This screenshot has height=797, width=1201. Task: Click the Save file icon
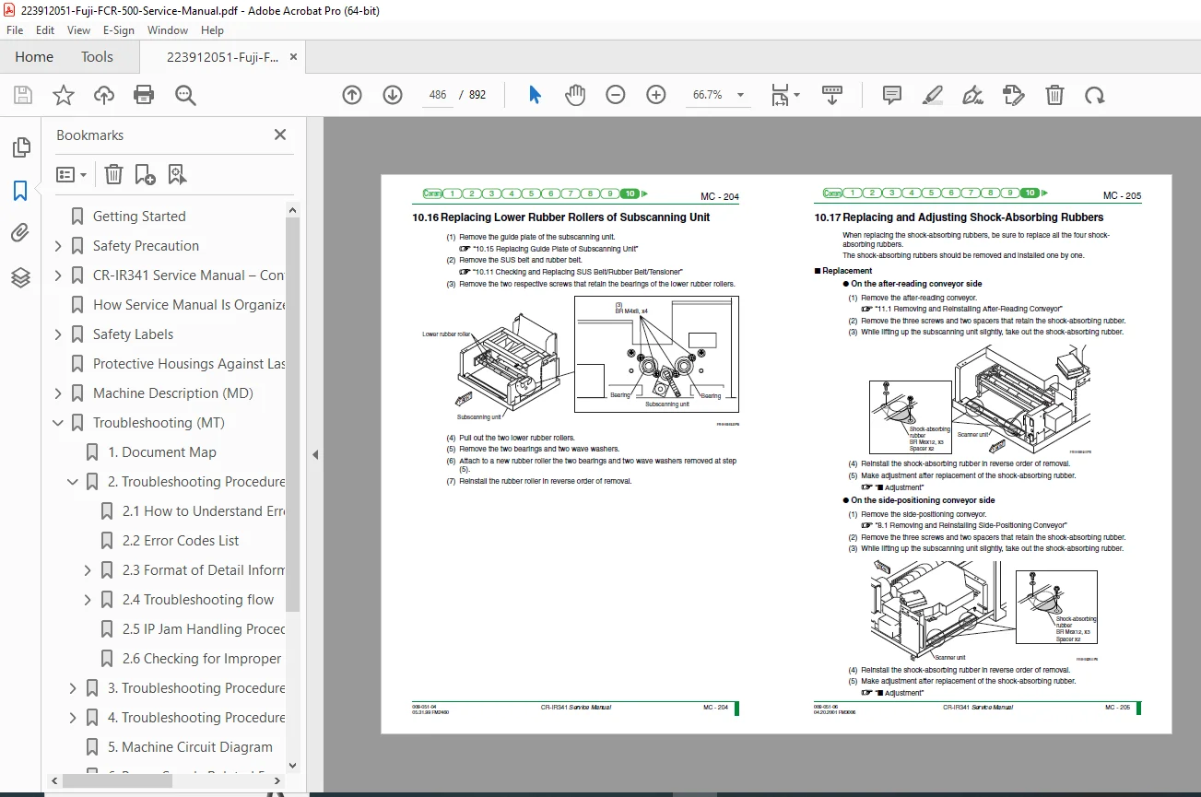tap(23, 95)
